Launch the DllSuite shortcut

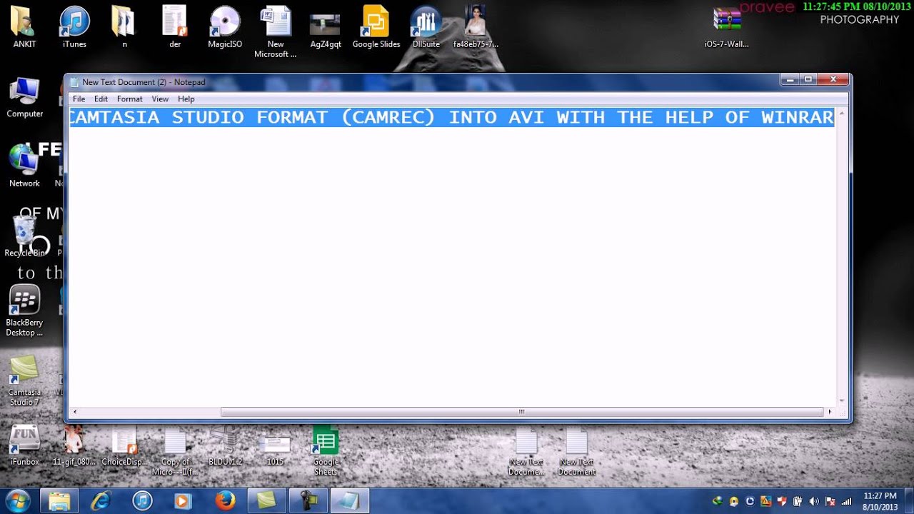click(x=426, y=27)
